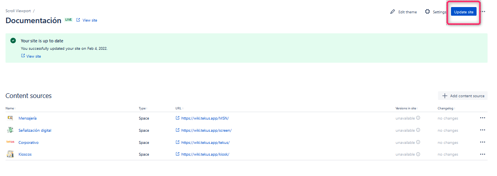The width and height of the screenshot is (497, 176).
Task: Open View site link next to title
Action: click(87, 20)
